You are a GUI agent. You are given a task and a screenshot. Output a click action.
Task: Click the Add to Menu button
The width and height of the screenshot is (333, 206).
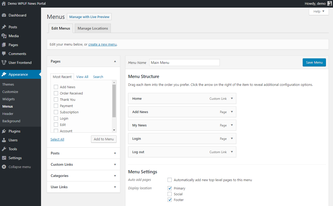pyautogui.click(x=104, y=139)
